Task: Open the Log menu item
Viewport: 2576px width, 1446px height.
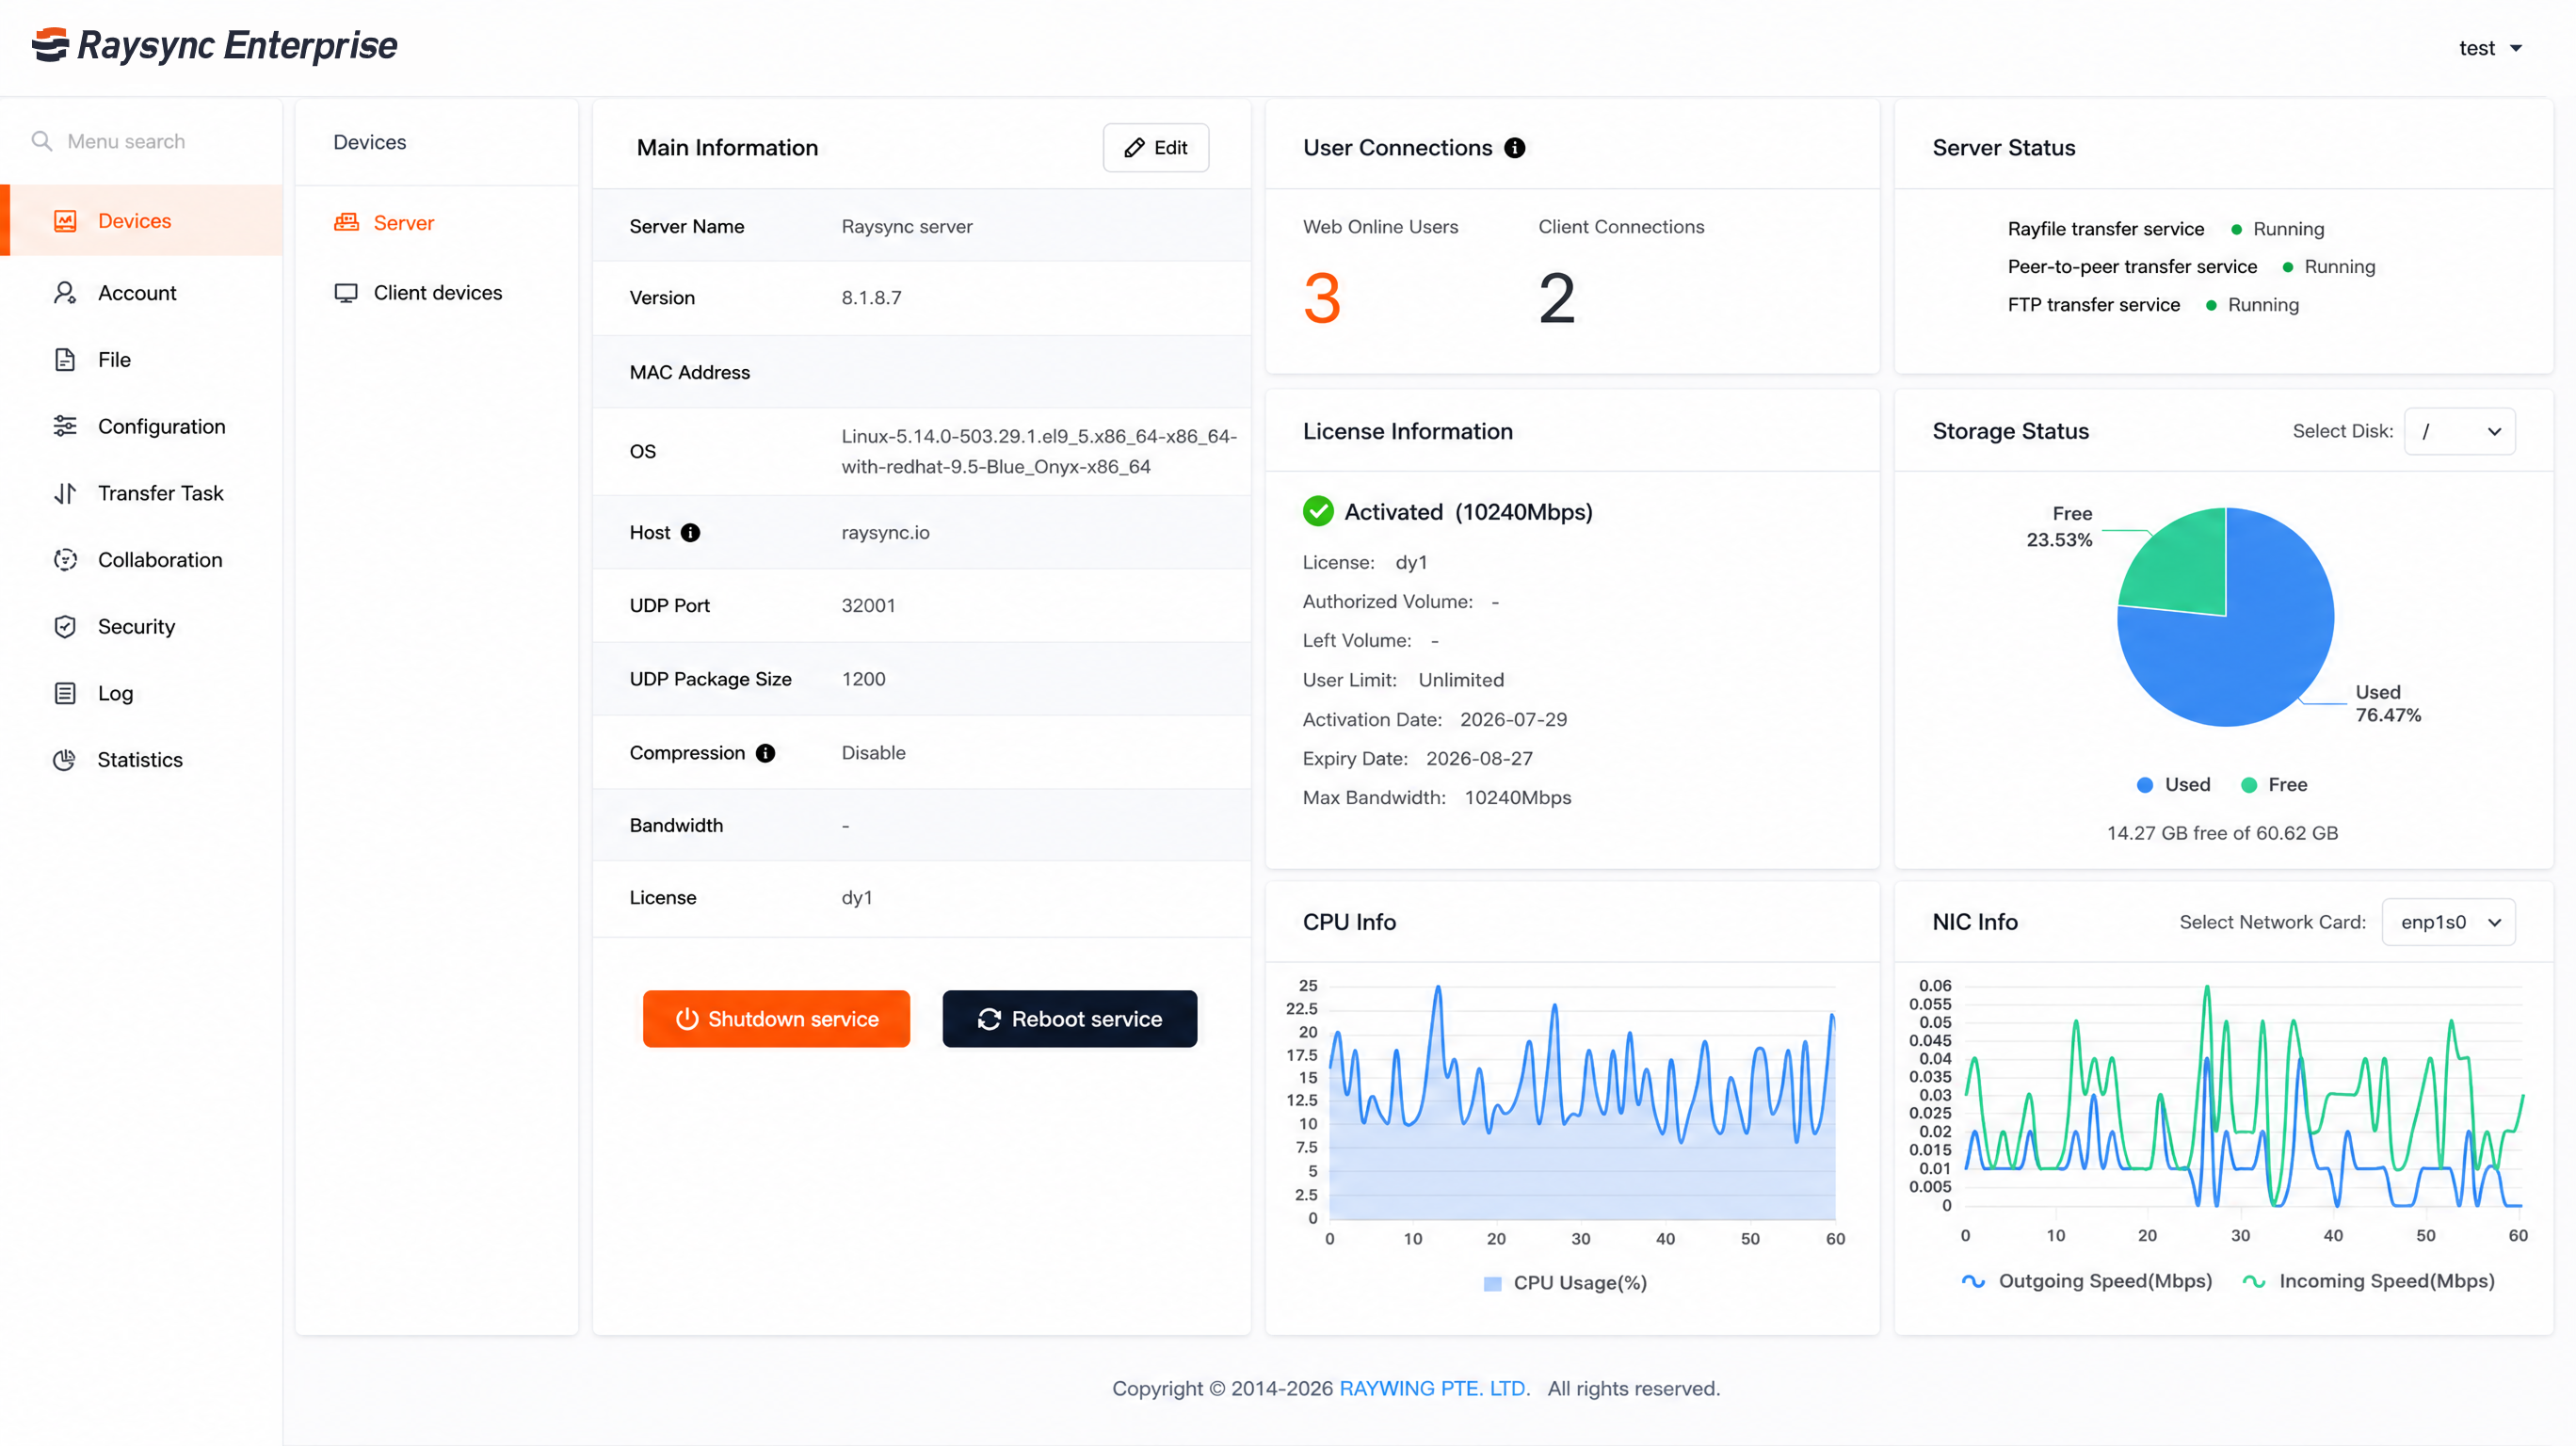Action: 141,693
